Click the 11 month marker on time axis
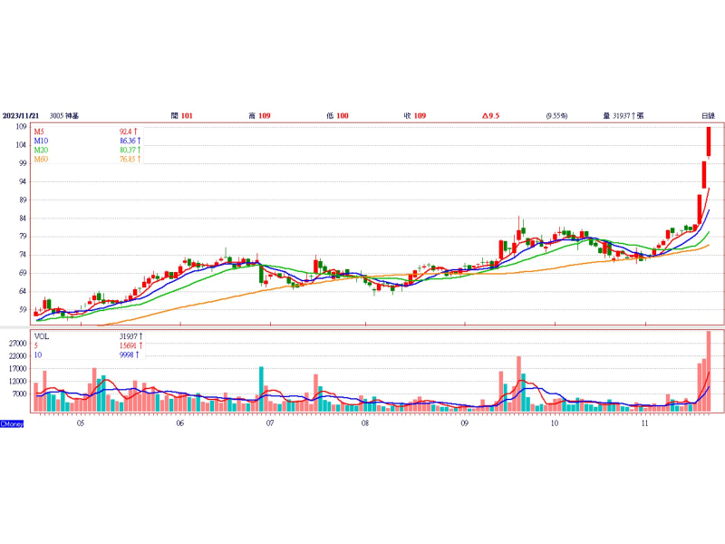 [x=645, y=423]
